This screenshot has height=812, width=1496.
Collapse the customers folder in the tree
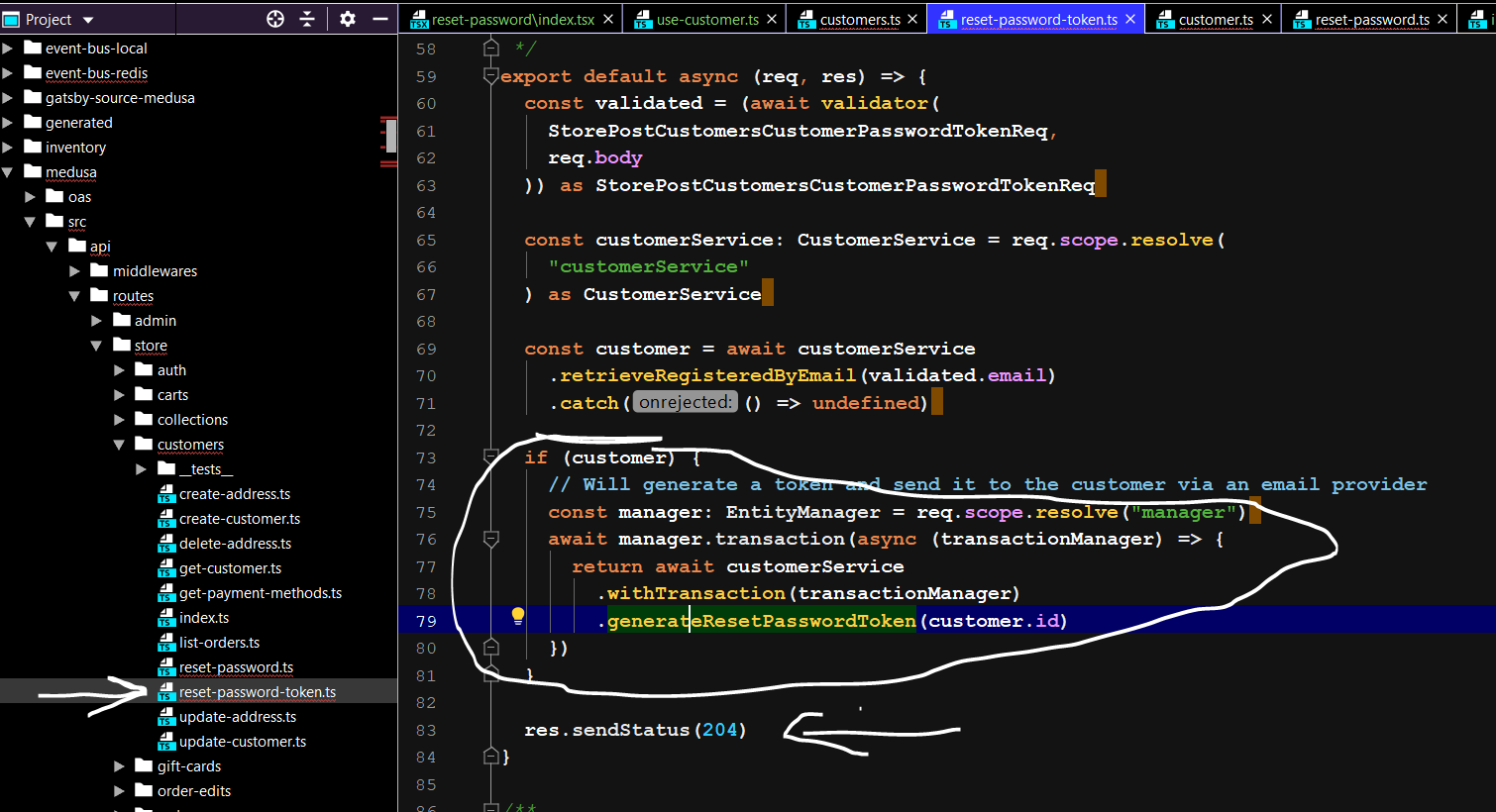[117, 444]
